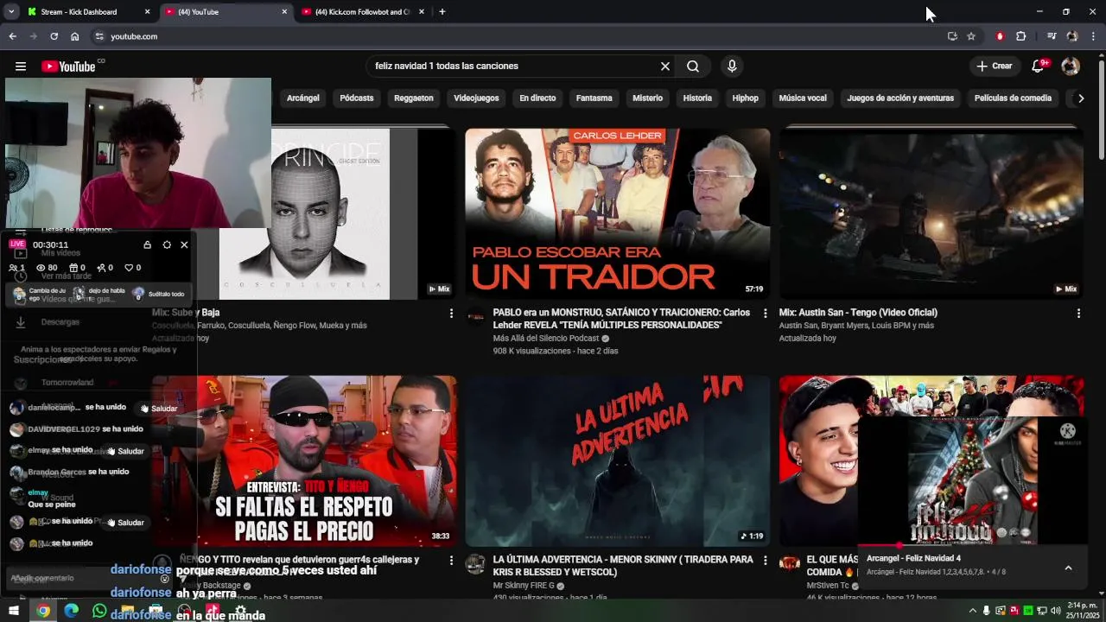Open YouTube notifications bell

click(1039, 67)
